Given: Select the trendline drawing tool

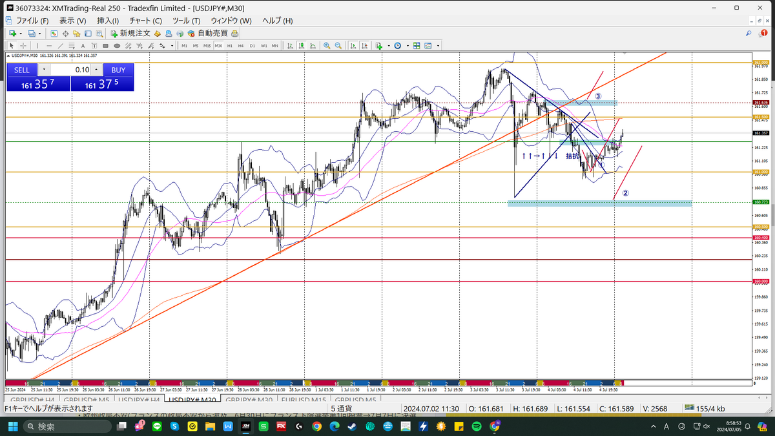Looking at the screenshot, I should click(x=61, y=46).
